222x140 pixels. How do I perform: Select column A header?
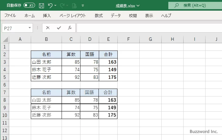click(20, 39)
